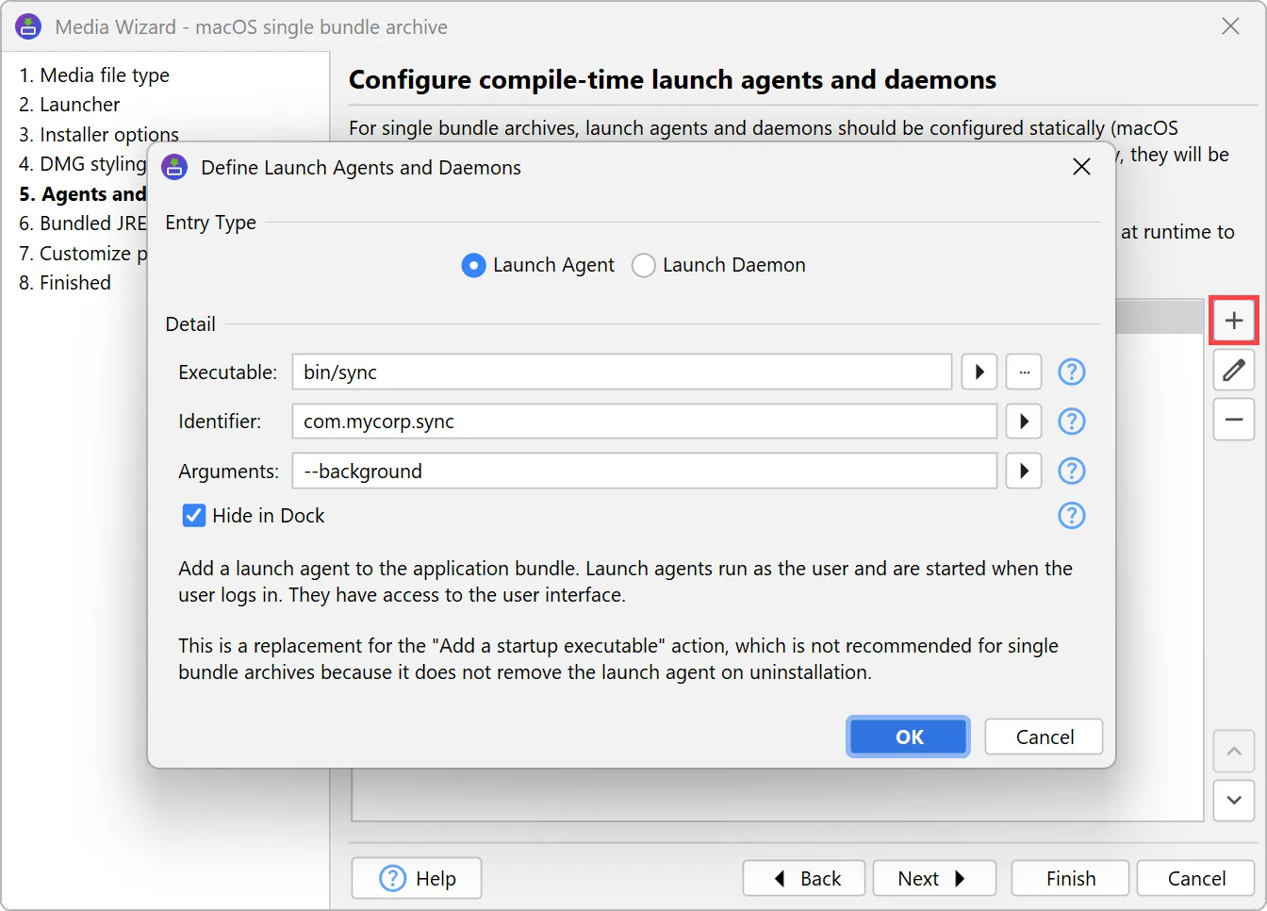Add a new launch agent entry

1234,321
